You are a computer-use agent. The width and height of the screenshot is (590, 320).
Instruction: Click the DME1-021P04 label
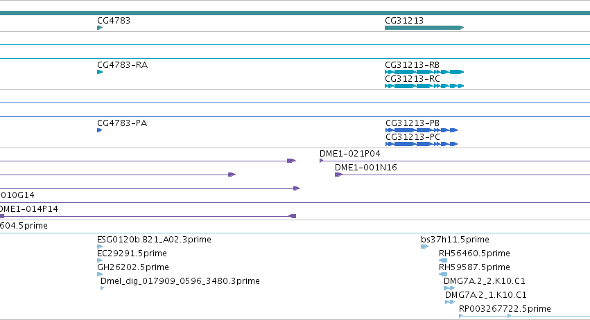point(349,153)
